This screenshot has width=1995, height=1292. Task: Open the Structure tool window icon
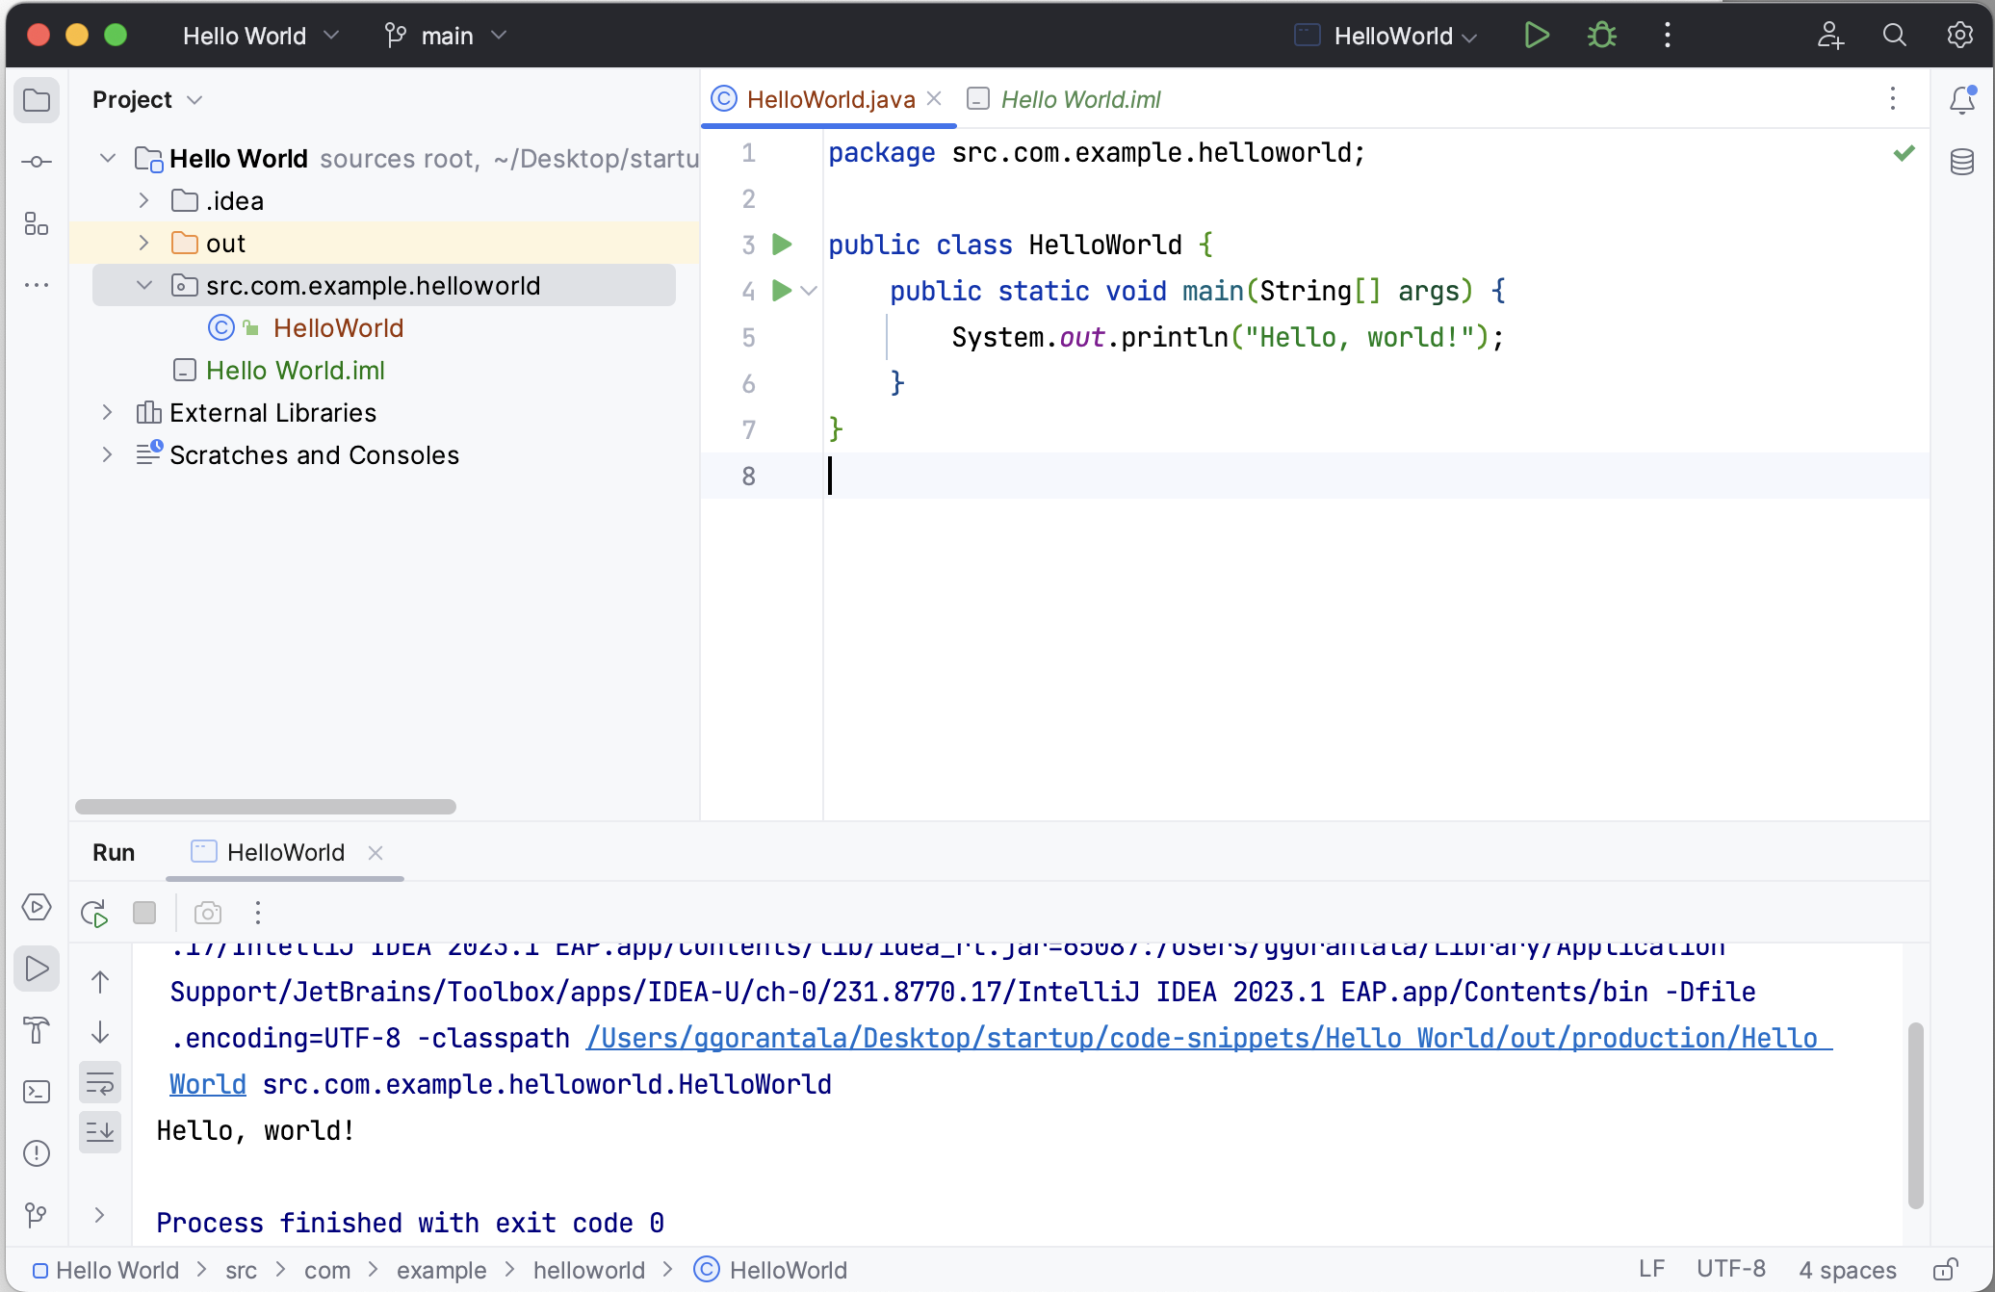[36, 224]
